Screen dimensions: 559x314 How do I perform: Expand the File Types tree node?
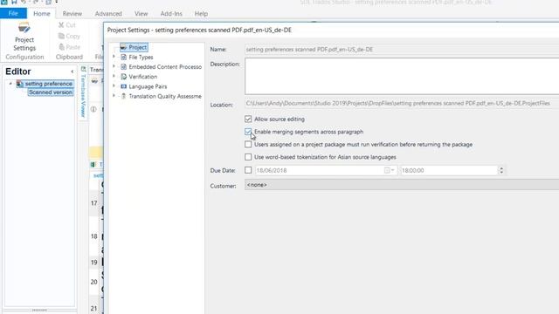pos(114,57)
